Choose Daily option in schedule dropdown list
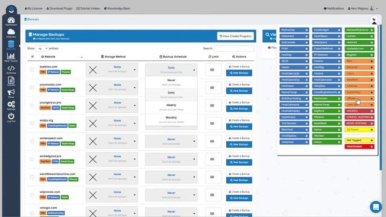Viewport: 386px width, 217px height. pyautogui.click(x=171, y=95)
